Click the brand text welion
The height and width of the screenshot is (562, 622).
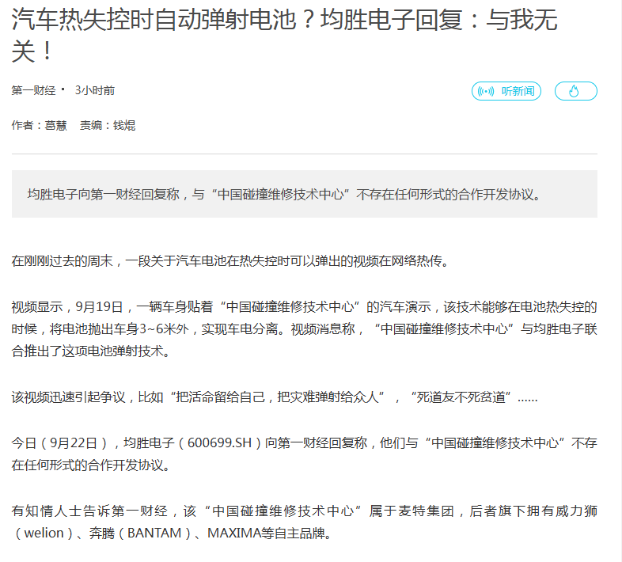click(x=45, y=533)
